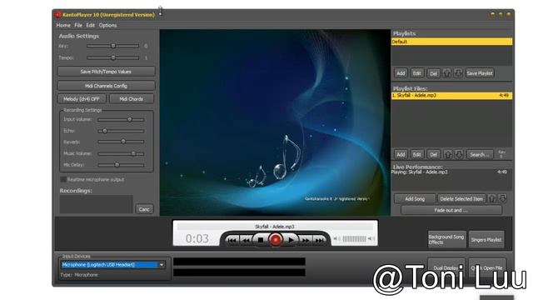
Task: Move selected playlist up in Playlists panel
Action: (x=446, y=73)
